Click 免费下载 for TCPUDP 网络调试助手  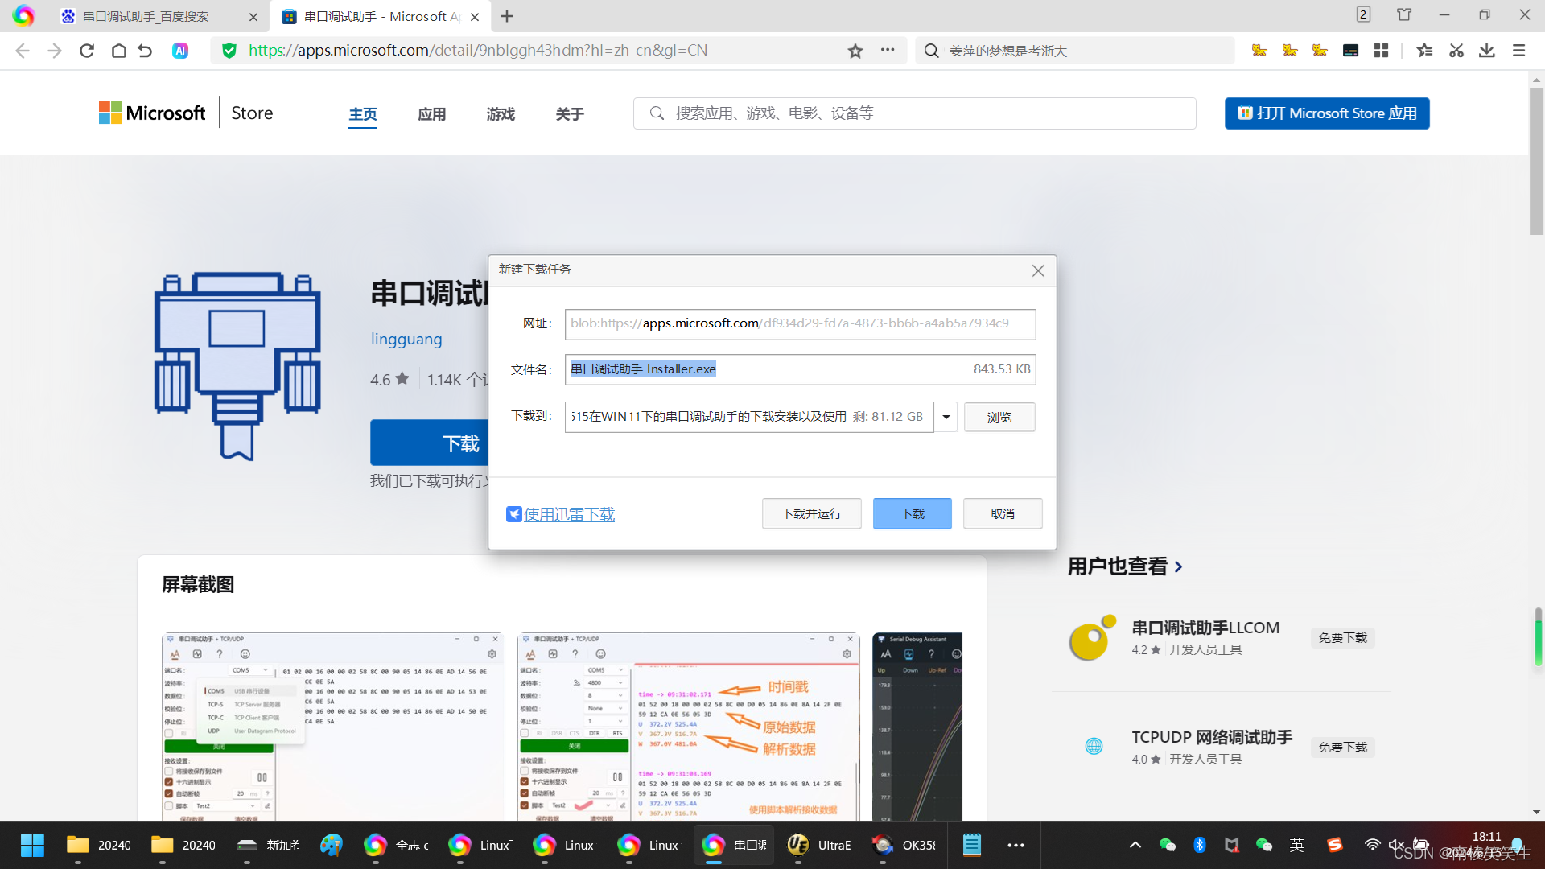pos(1342,748)
